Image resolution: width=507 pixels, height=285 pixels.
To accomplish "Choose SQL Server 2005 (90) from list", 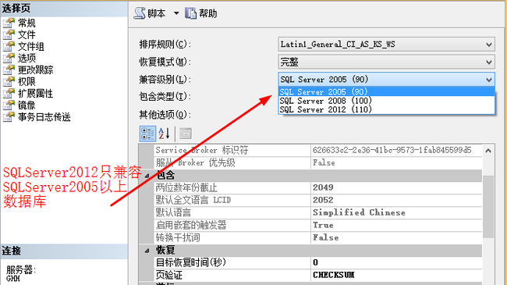I will coord(386,91).
